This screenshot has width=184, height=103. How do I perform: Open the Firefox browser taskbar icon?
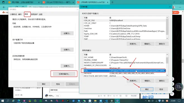point(30,101)
